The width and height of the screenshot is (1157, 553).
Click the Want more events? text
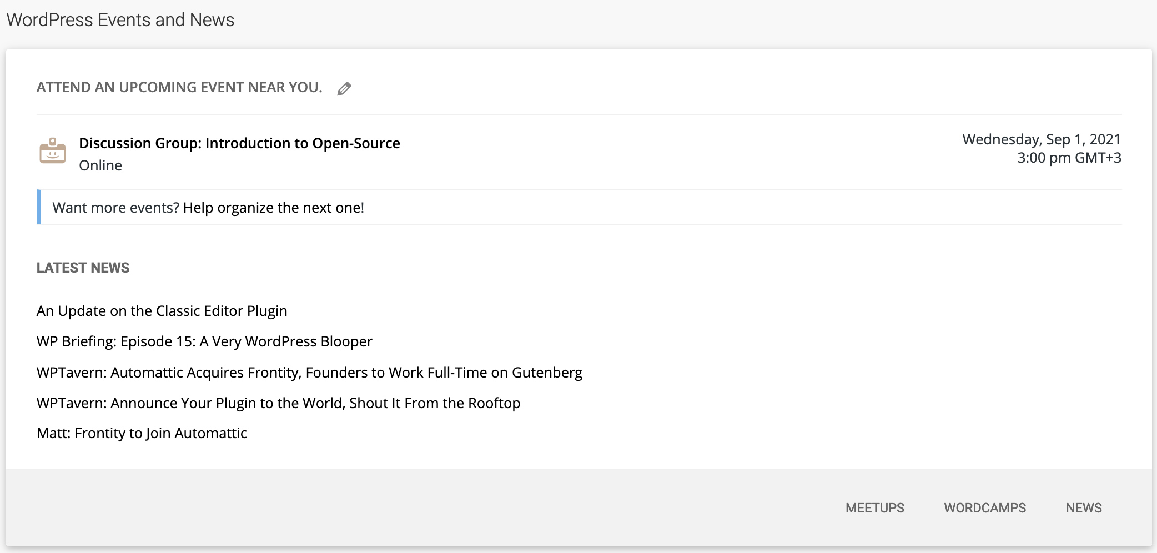115,208
